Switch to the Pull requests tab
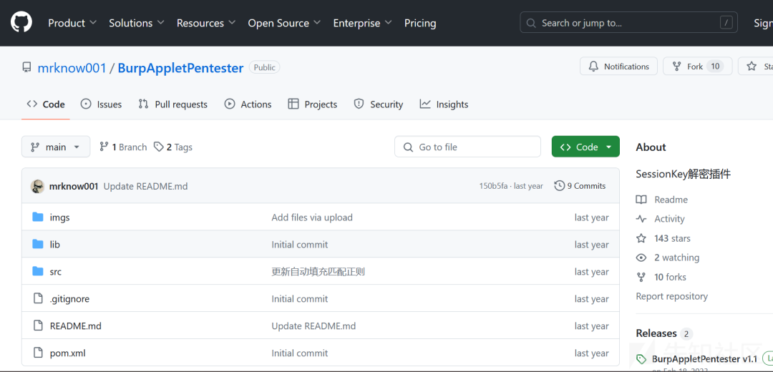 click(173, 104)
